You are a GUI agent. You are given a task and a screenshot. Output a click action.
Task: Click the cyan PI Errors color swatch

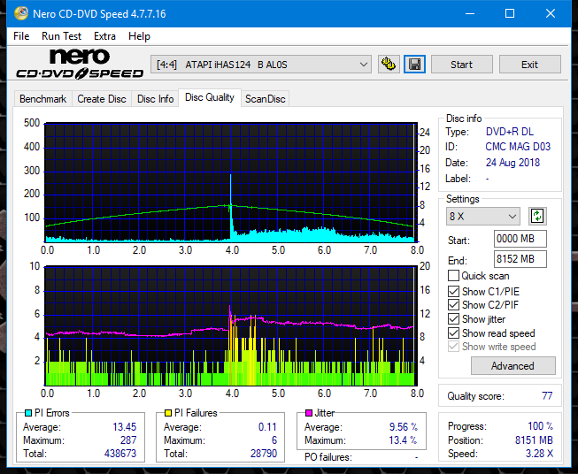coord(28,413)
